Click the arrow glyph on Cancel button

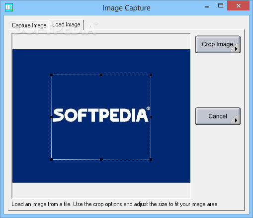tap(236, 120)
